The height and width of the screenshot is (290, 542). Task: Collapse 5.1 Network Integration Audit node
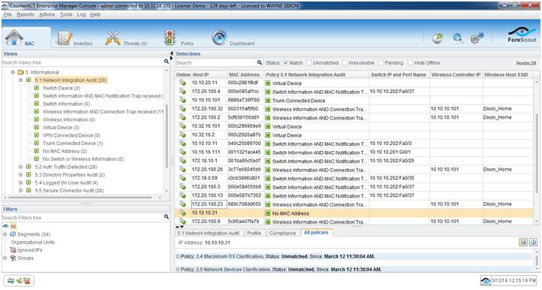pos(20,80)
